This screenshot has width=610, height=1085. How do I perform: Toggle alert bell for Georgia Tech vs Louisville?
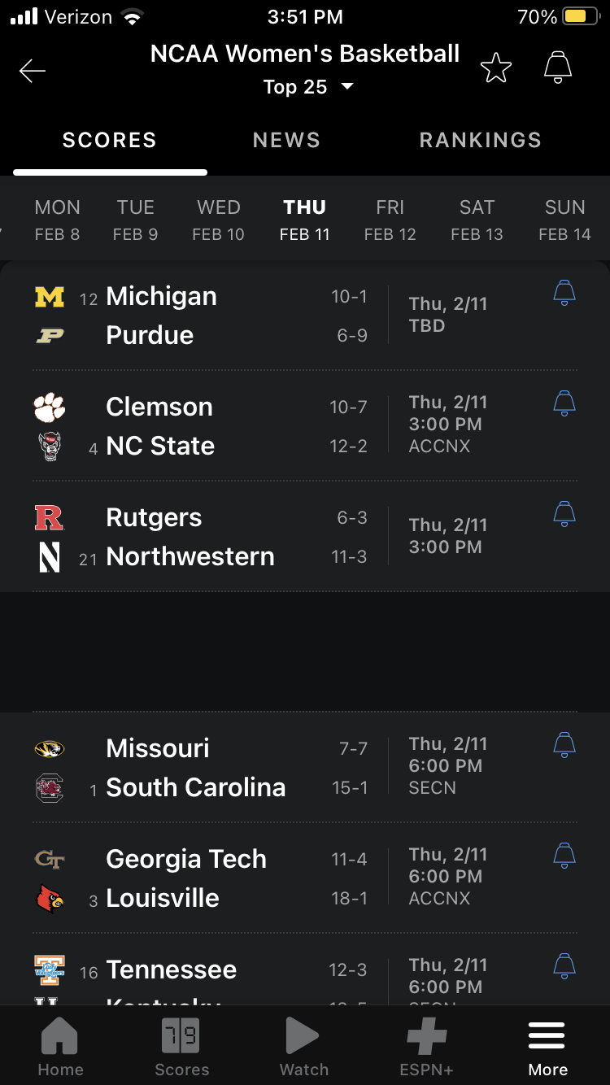pos(564,855)
